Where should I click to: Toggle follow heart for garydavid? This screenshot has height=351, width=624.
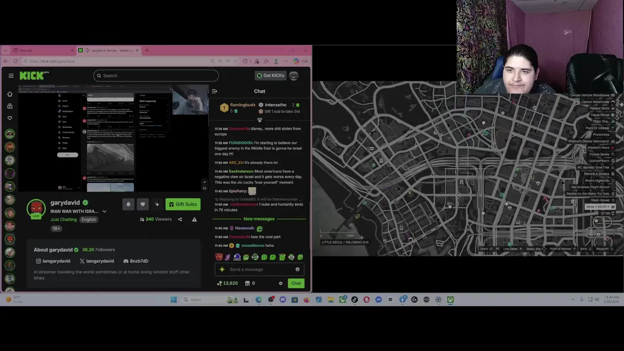coord(142,204)
